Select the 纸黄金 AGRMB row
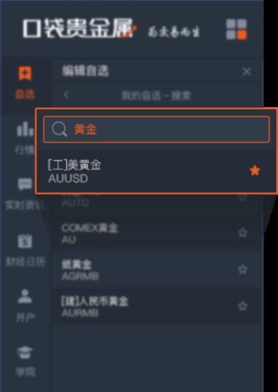The width and height of the screenshot is (278, 392). click(x=158, y=269)
